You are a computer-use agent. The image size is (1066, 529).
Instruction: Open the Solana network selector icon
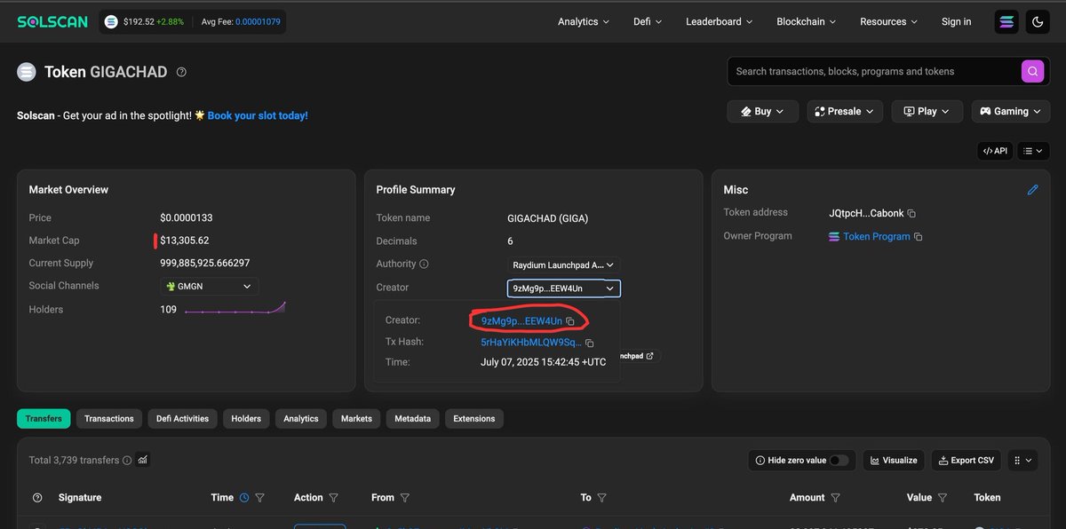click(x=1006, y=22)
